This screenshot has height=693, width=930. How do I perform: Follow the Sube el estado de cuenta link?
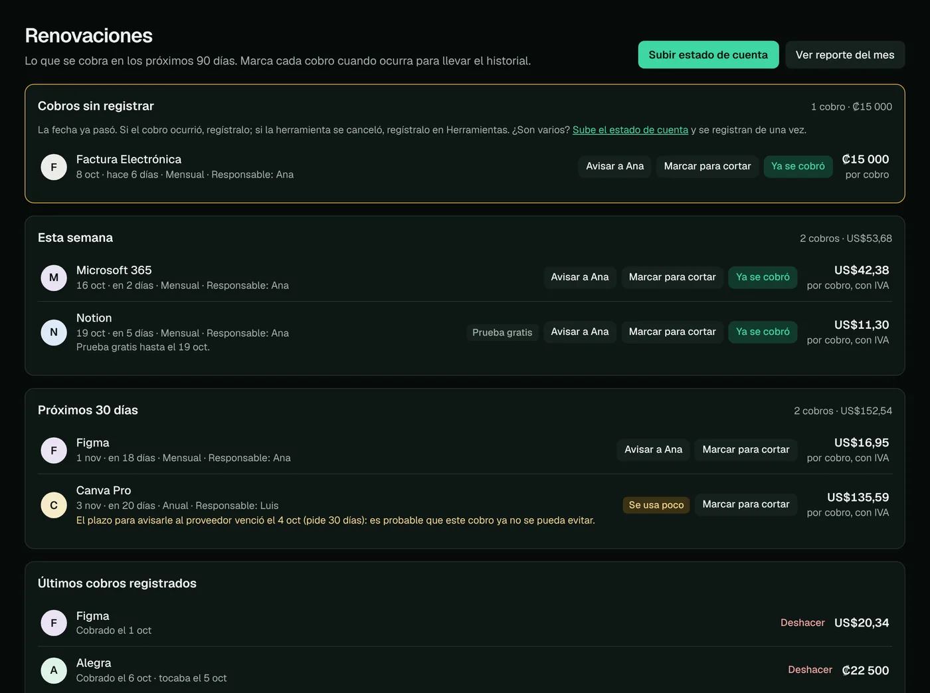click(x=630, y=130)
